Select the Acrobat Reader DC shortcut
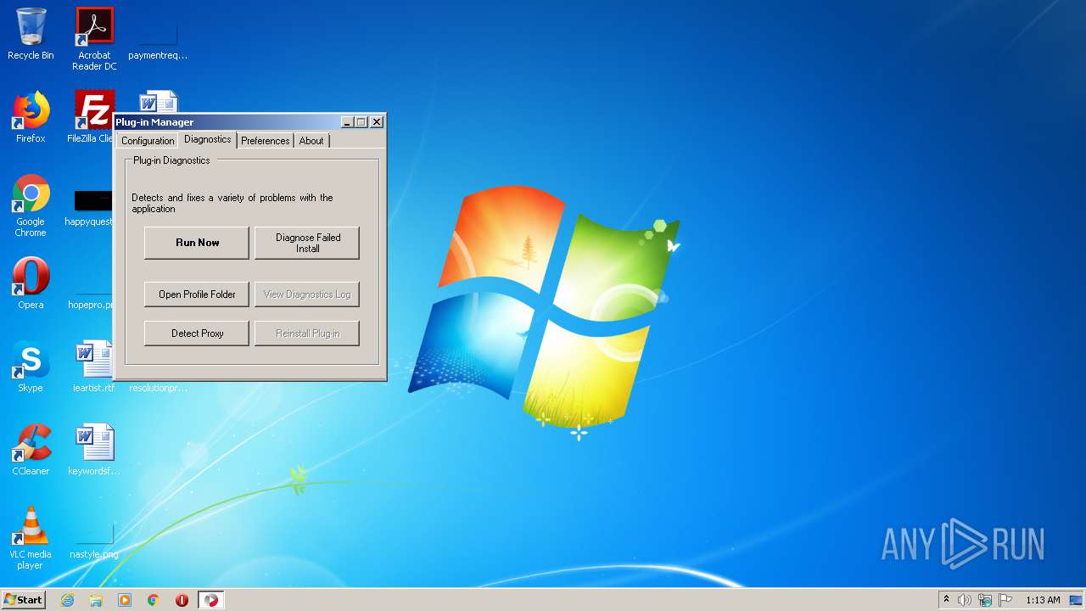This screenshot has width=1086, height=611. (94, 39)
